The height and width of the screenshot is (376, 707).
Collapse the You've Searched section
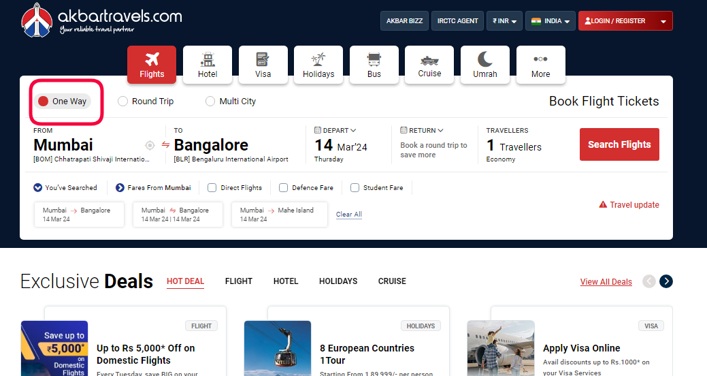click(38, 187)
